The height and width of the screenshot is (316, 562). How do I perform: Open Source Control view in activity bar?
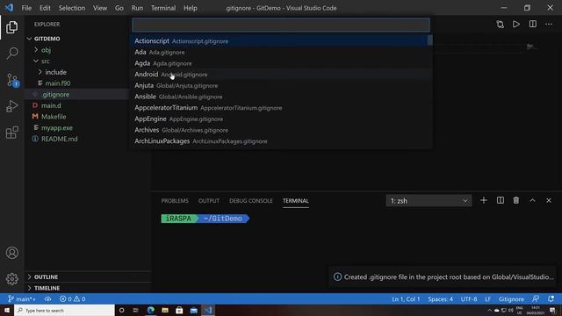[11, 80]
